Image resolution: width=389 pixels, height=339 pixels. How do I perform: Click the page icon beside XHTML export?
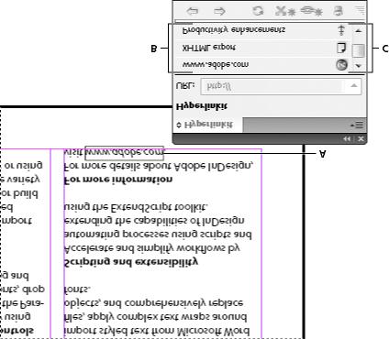(x=341, y=48)
